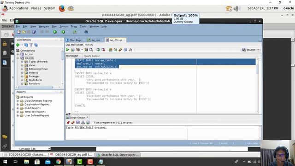Click the Run Script icon in the worksheet toolbar
The width and height of the screenshot is (295, 166).
click(x=73, y=50)
